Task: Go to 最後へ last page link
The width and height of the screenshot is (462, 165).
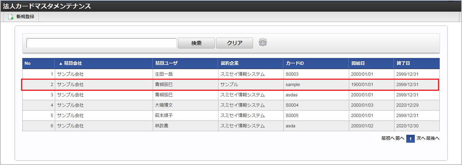Action: (433, 138)
